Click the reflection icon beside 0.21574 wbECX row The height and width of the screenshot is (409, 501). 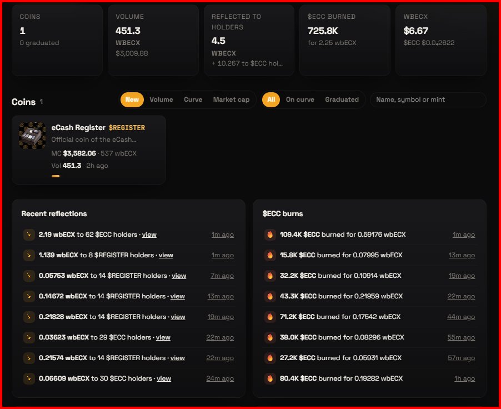(x=29, y=358)
